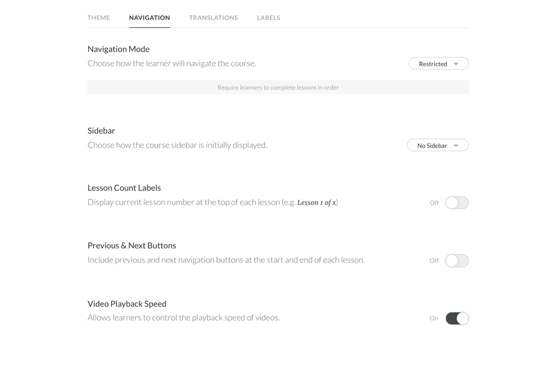
Task: Disable the Video Playback Speed toggle
Action: pos(457,318)
